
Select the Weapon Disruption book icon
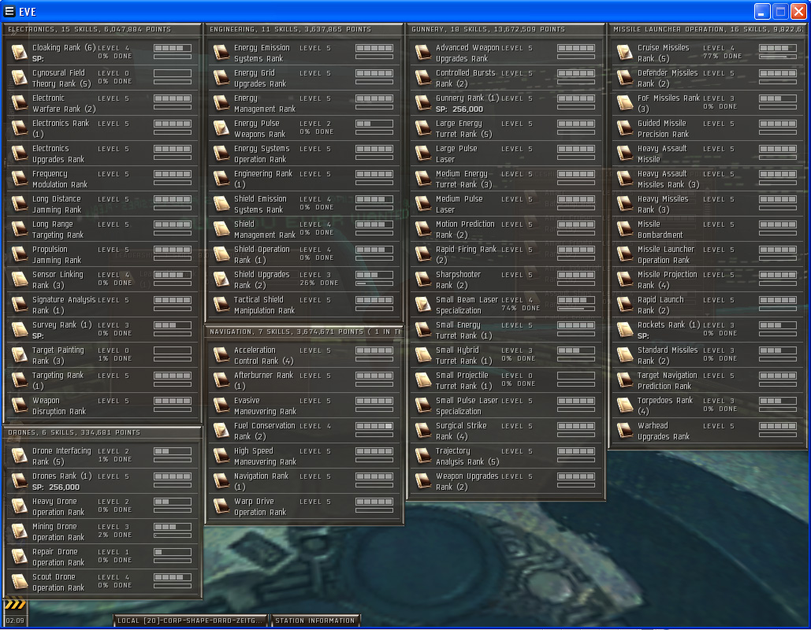(x=19, y=406)
